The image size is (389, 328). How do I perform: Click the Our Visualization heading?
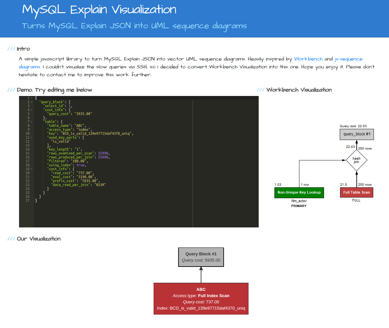coord(39,239)
